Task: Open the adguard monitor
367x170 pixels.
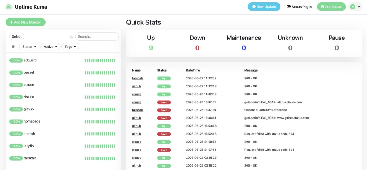Action: click(x=63, y=61)
